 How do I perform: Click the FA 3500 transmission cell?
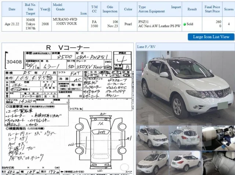[x=94, y=24]
